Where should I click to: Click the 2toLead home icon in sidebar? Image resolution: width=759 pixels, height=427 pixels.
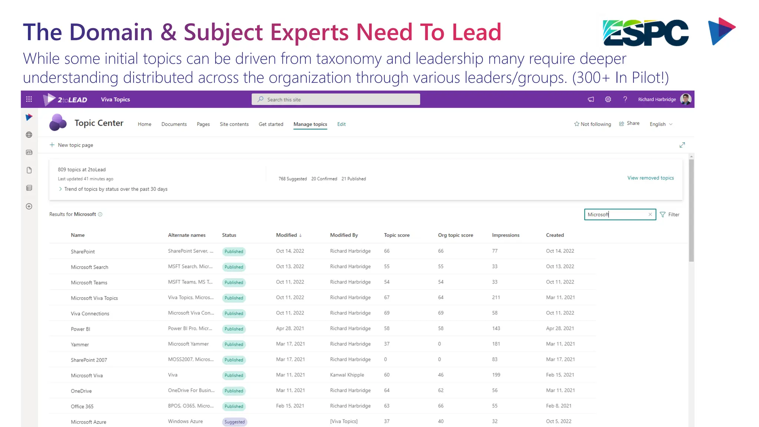pos(29,117)
